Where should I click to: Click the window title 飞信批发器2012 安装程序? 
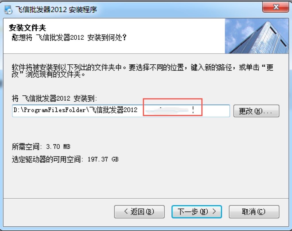pos(56,9)
